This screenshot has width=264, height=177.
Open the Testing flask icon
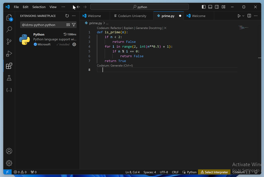pyautogui.click(x=9, y=78)
